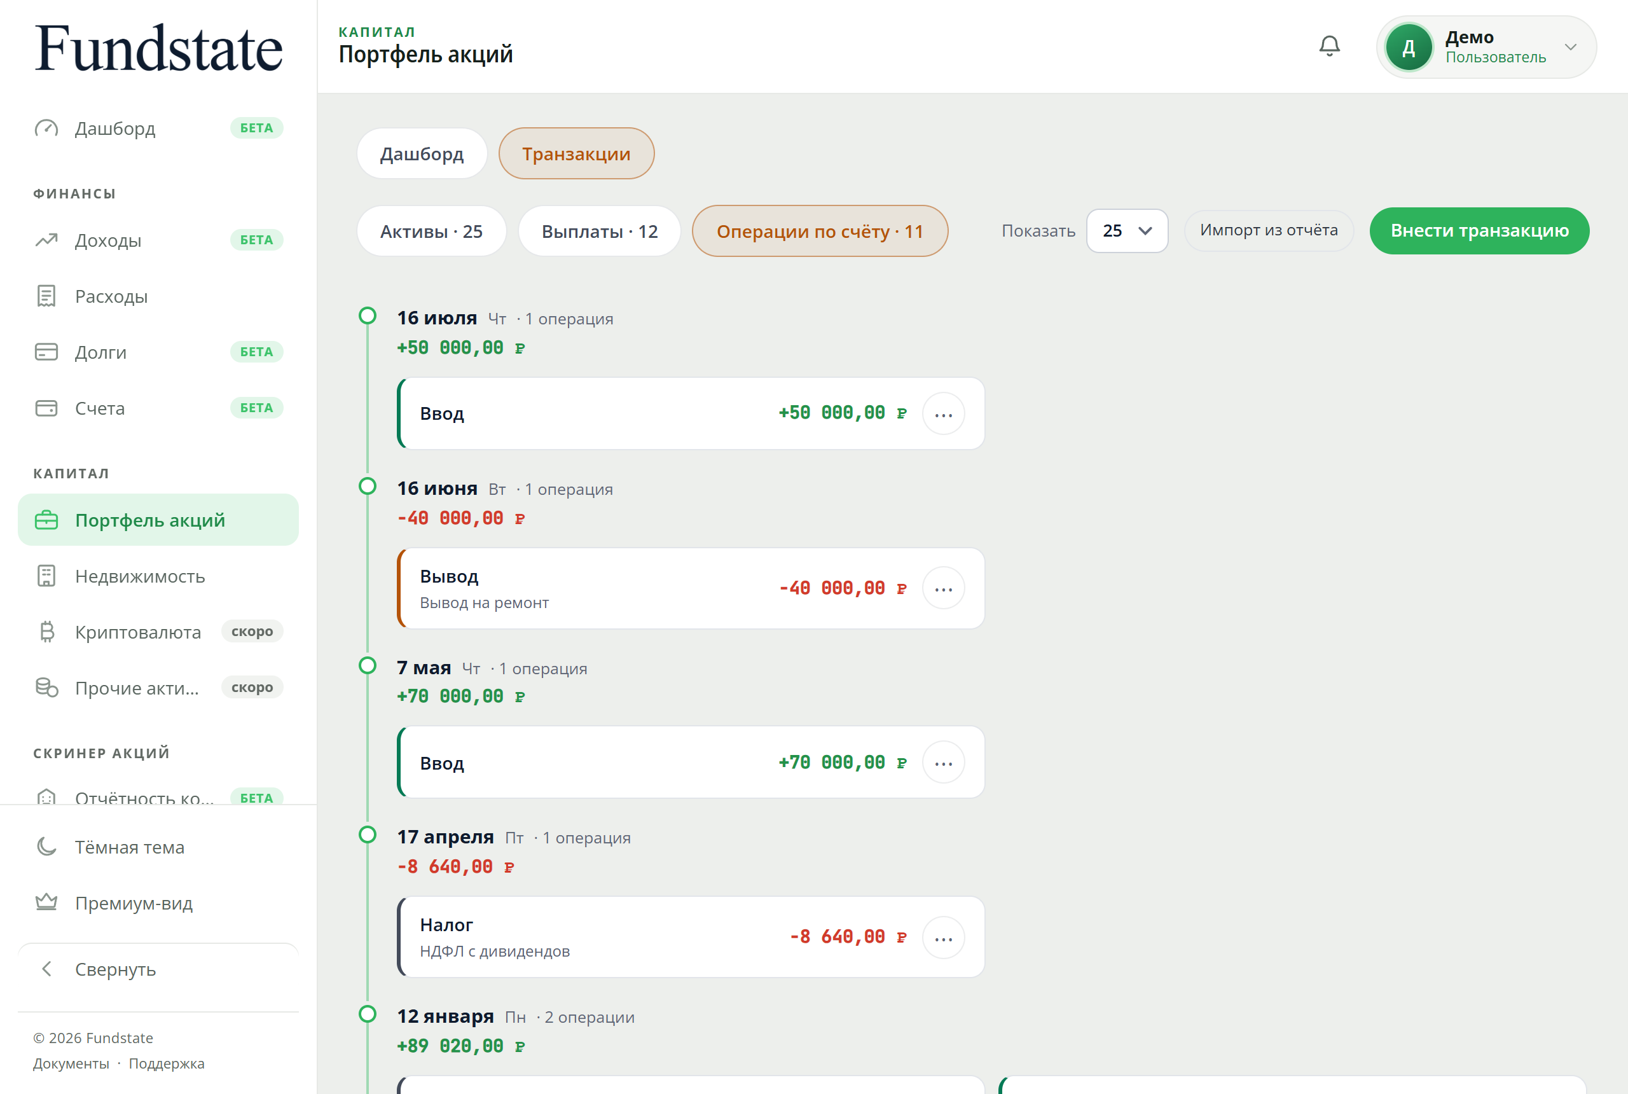Click "© 2026 Fundstate" footer text
The image size is (1628, 1094).
(x=93, y=1038)
